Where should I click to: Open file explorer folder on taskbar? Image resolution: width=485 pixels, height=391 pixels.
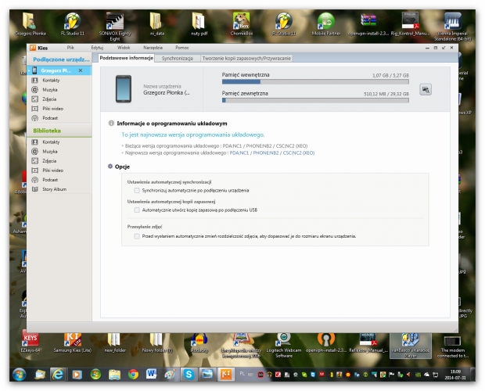(114, 375)
